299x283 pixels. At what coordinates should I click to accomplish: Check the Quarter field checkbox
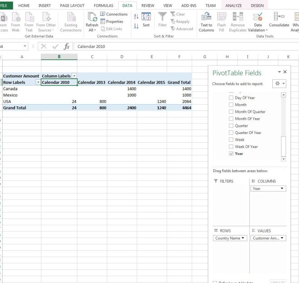(x=231, y=126)
